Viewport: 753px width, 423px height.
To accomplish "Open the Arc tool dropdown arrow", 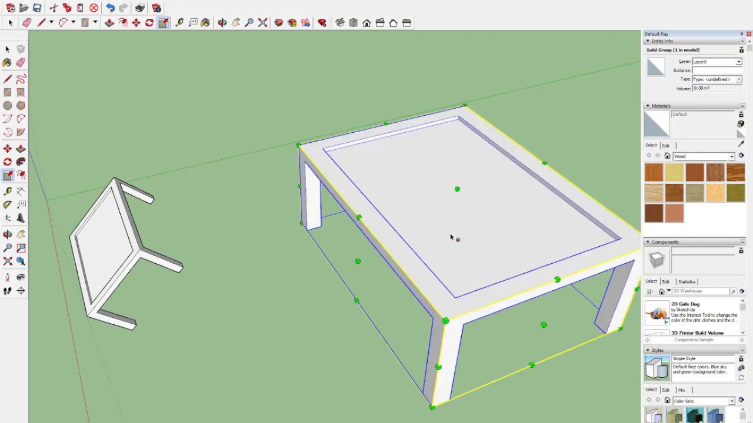I will [73, 22].
